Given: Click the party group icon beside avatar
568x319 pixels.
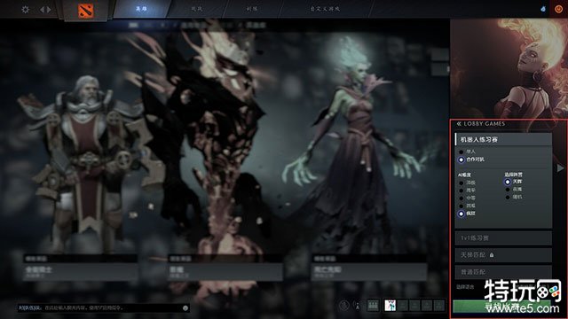Looking at the screenshot, I should click(x=373, y=305).
